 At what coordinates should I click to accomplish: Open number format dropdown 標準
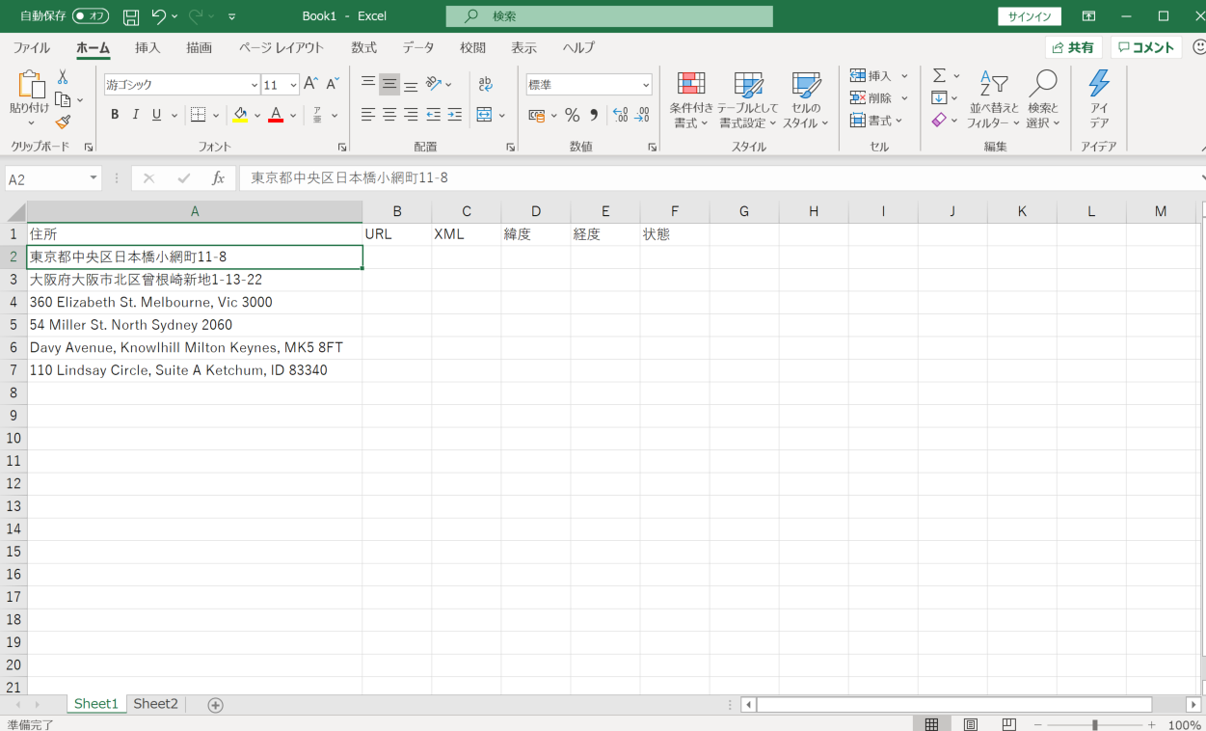645,85
